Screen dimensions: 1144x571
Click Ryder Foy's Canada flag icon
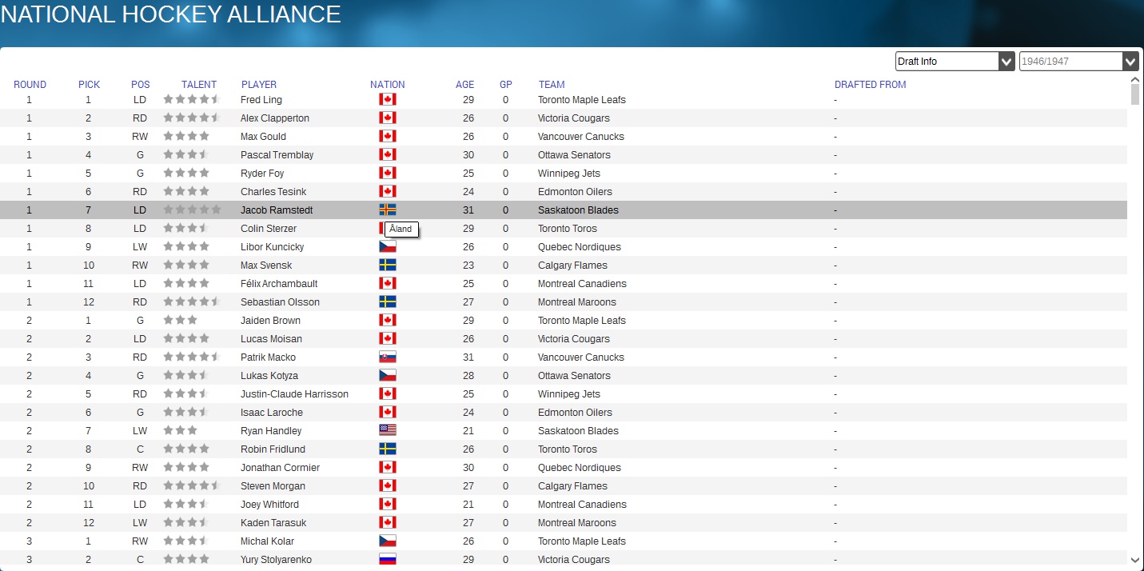(x=388, y=174)
